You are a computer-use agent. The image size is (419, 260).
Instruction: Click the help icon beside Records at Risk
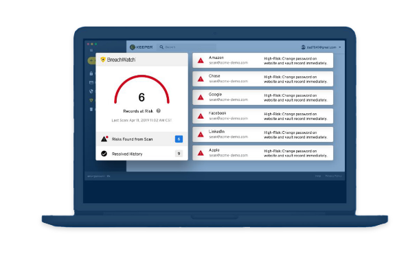click(x=158, y=110)
